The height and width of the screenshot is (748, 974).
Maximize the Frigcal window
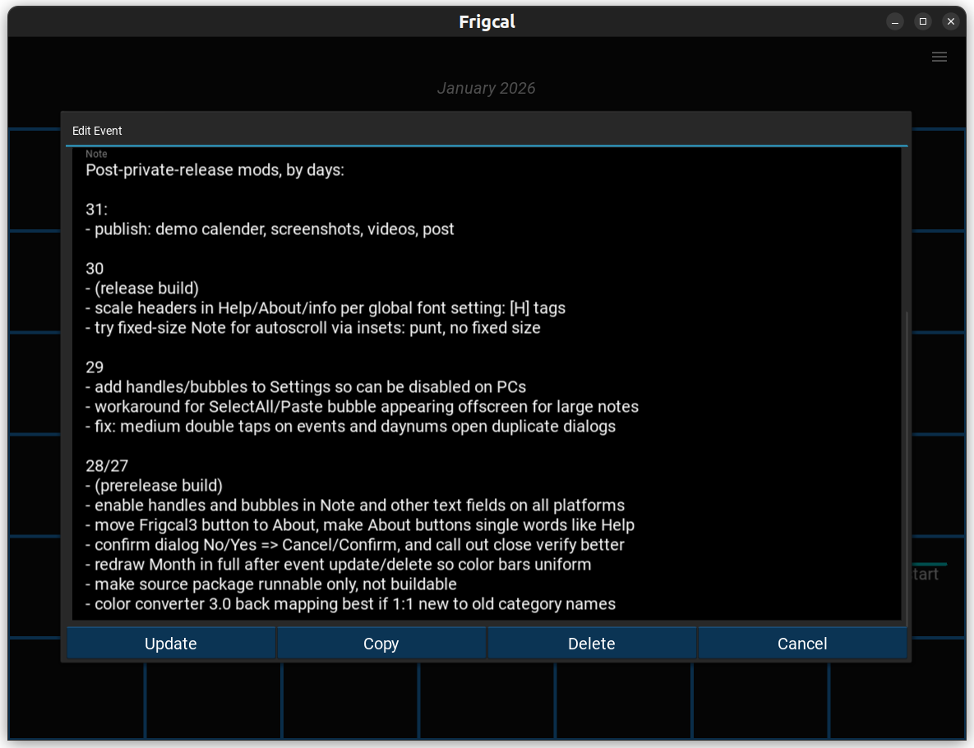tap(923, 21)
